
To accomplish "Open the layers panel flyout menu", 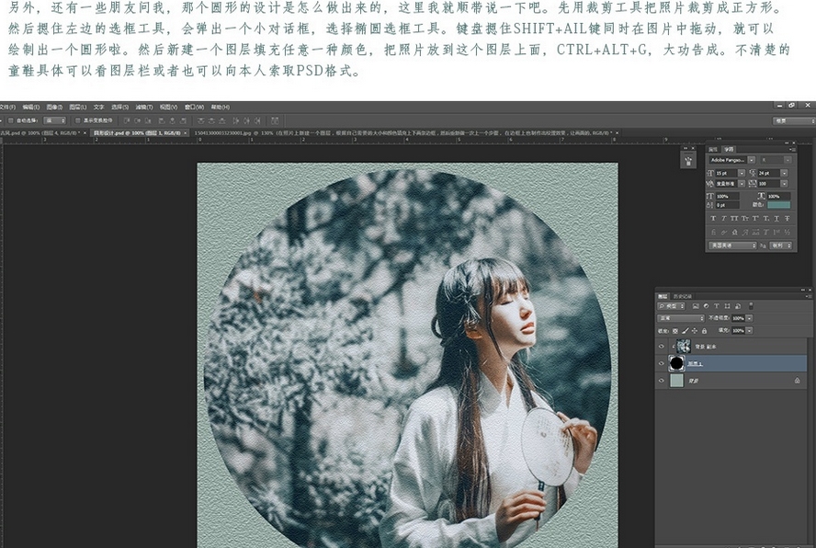I will 809,296.
